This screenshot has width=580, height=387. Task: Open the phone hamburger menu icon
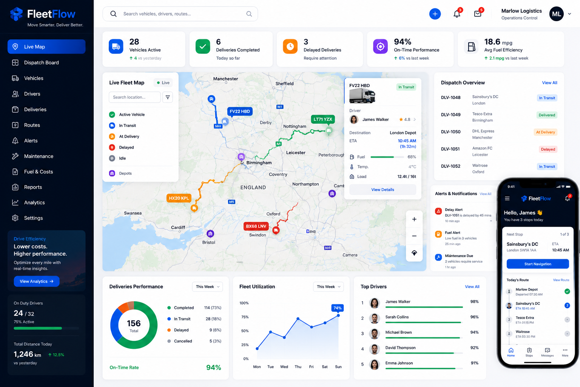507,198
